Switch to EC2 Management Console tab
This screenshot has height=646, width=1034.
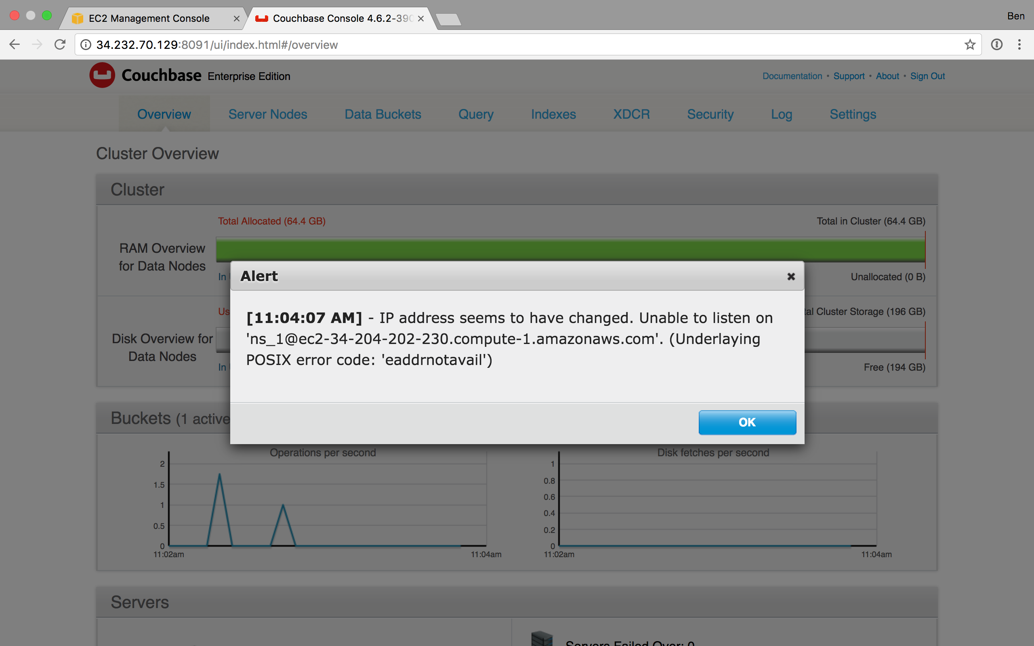tap(149, 19)
